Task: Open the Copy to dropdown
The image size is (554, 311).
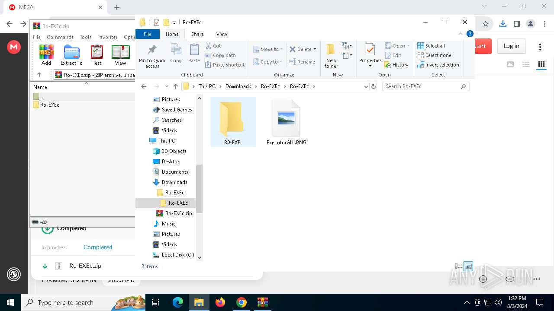Action: coord(268,62)
